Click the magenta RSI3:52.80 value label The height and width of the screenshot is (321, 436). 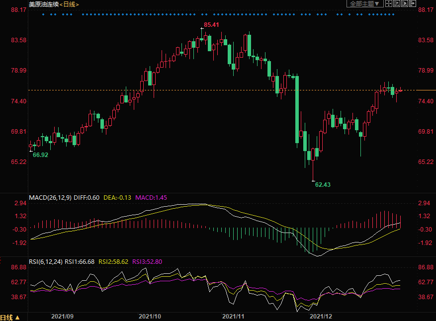coord(147,261)
